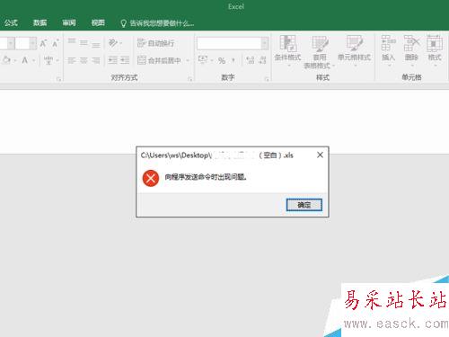Apply top vertical alignment
This screenshot has width=449, height=337.
tap(72, 42)
